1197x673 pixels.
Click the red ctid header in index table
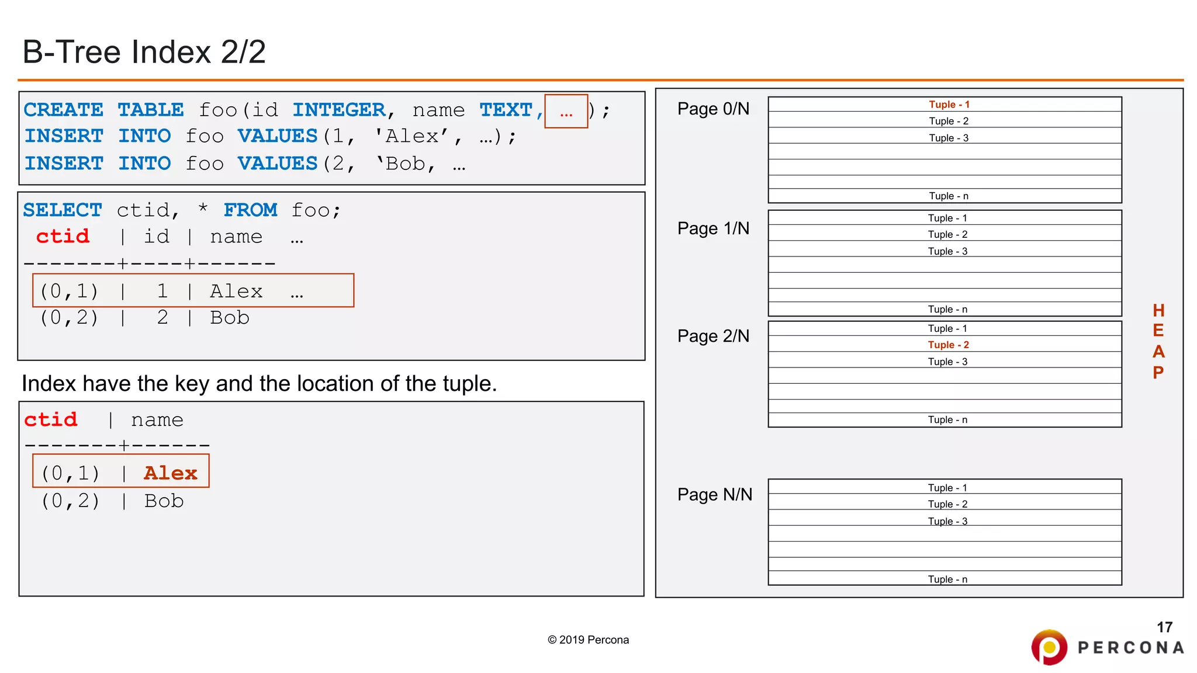[51, 419]
